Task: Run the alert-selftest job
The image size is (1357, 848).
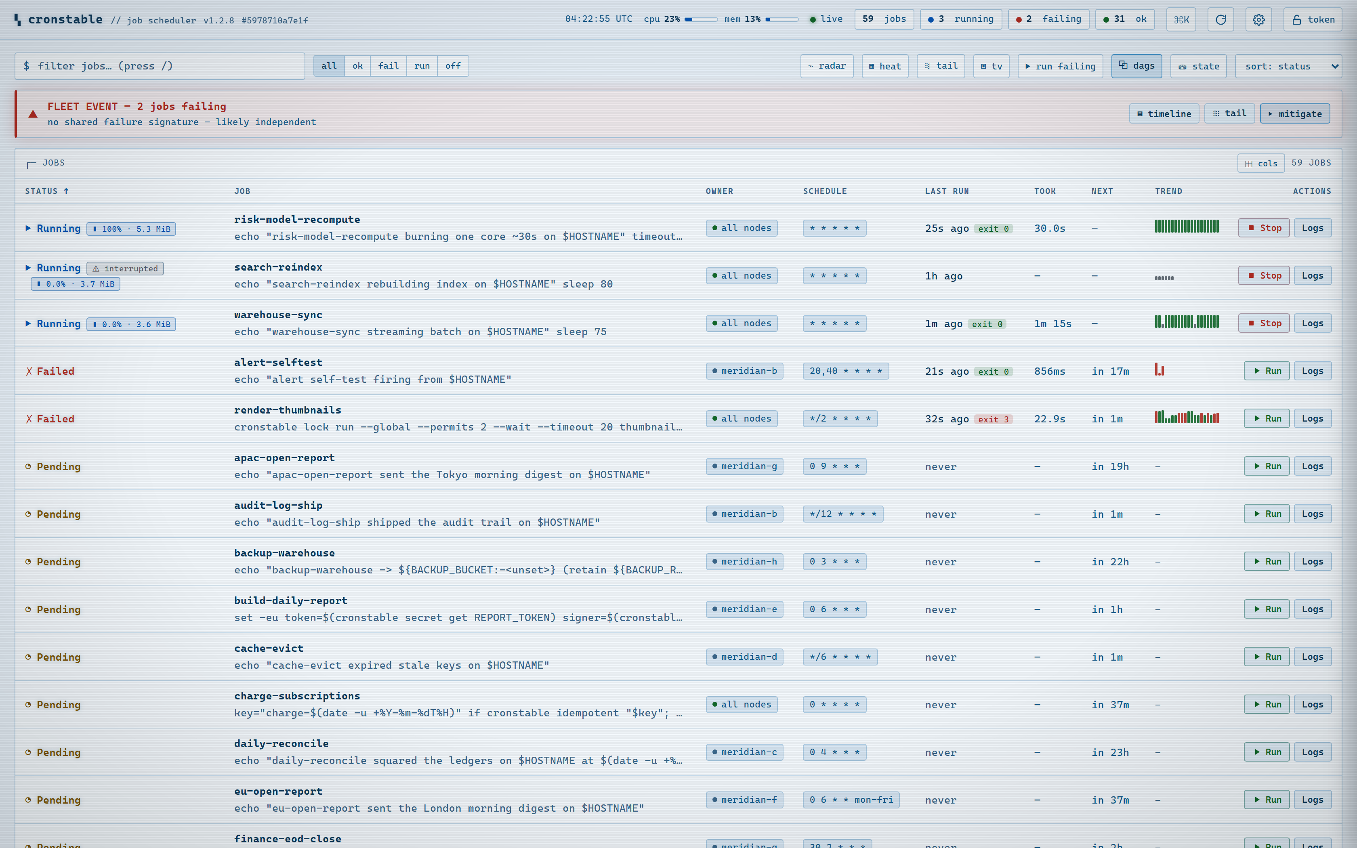Action: click(x=1266, y=371)
